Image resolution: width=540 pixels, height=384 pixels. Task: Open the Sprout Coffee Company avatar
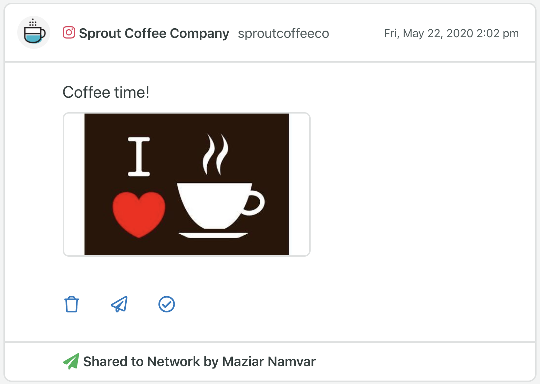34,32
